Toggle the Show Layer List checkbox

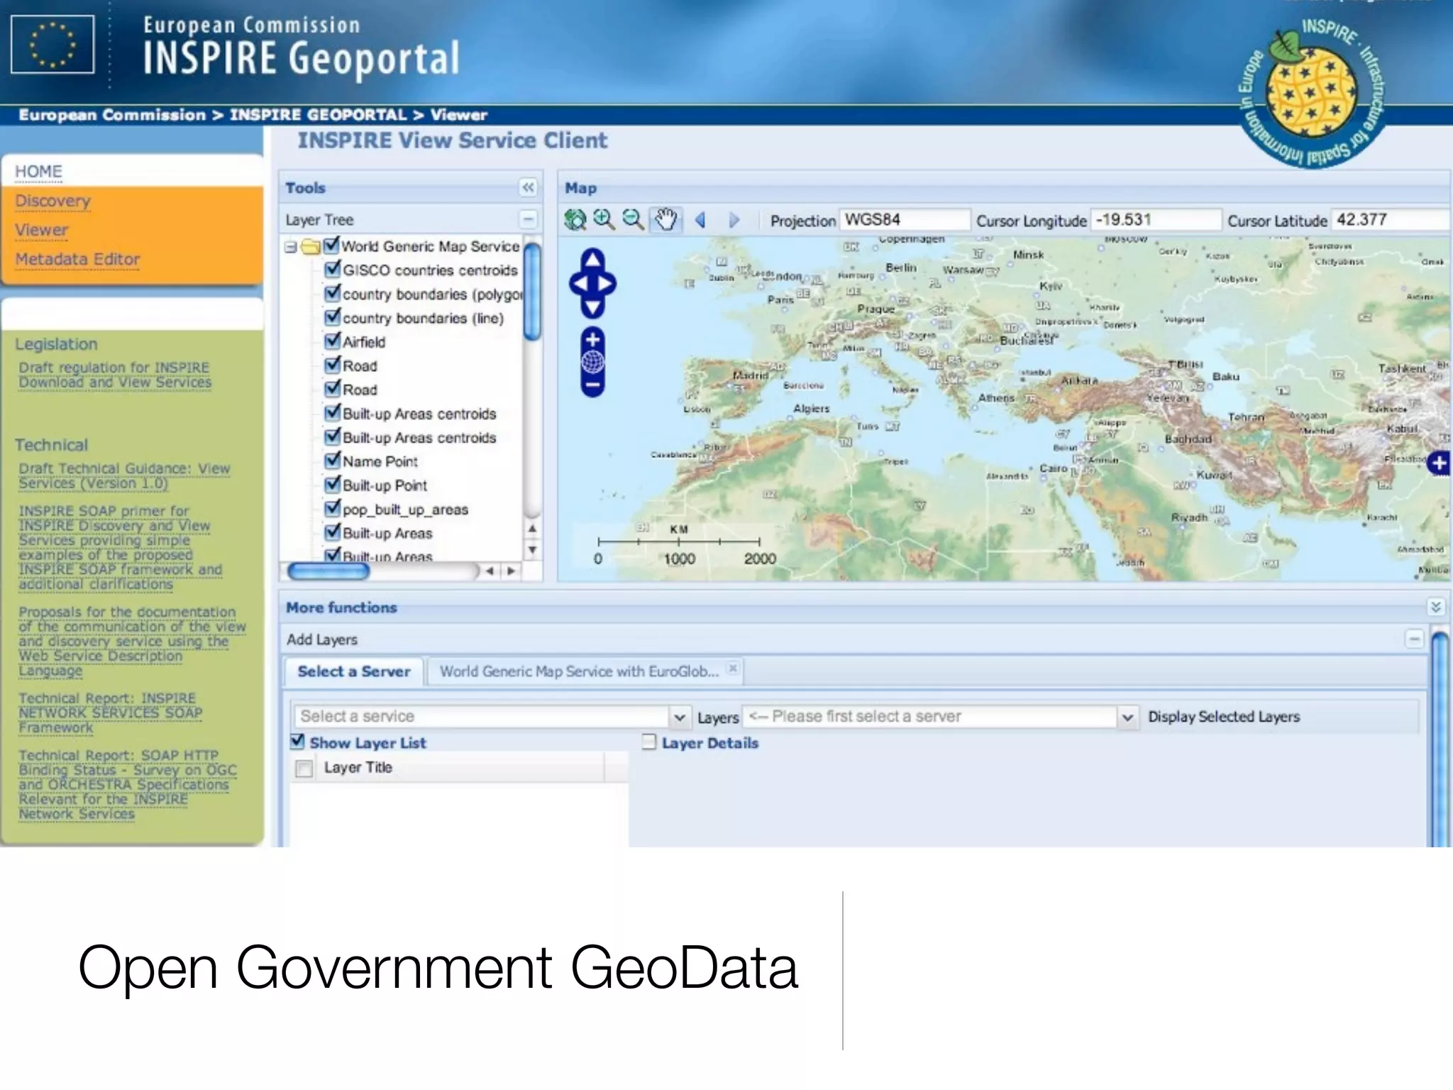point(298,742)
